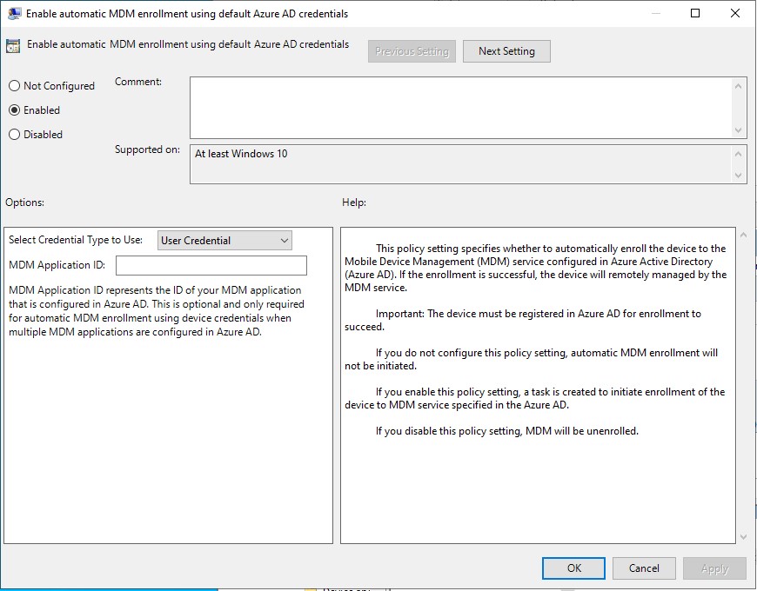
Task: Click the Comment box scroll down arrow
Action: pos(738,129)
